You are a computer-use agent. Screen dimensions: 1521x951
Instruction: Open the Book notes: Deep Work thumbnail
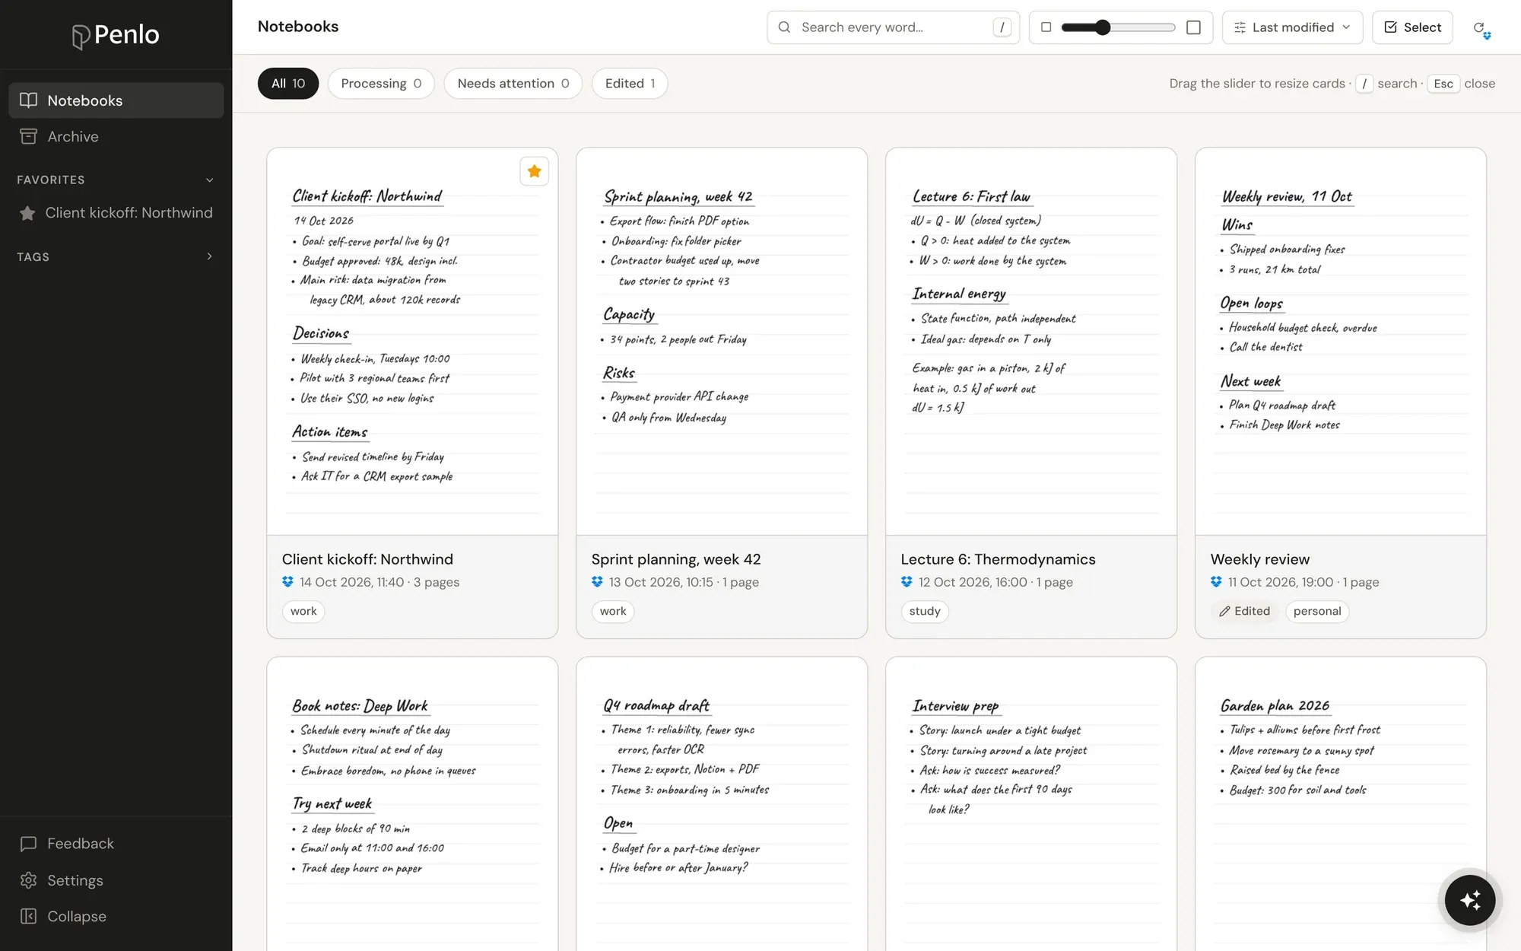412,804
